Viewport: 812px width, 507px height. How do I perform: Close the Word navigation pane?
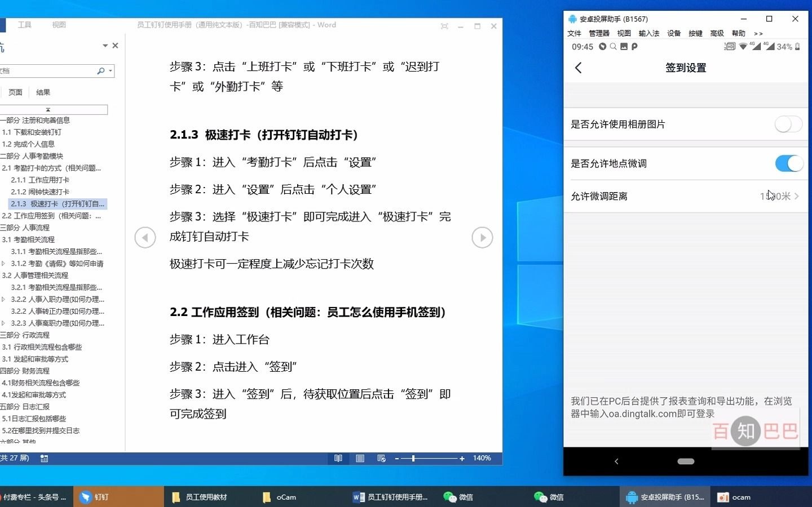pos(115,46)
